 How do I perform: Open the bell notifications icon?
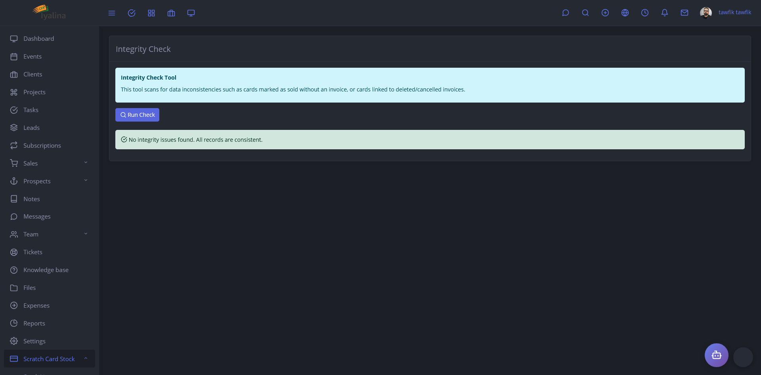coord(665,13)
